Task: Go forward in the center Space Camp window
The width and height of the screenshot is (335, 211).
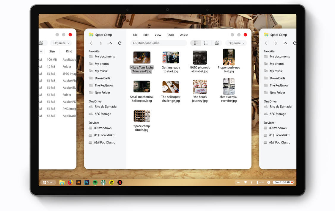Action: point(101,43)
